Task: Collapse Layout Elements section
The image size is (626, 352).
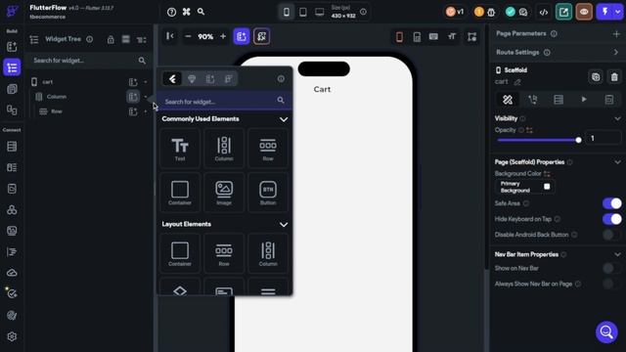Action: coord(284,225)
